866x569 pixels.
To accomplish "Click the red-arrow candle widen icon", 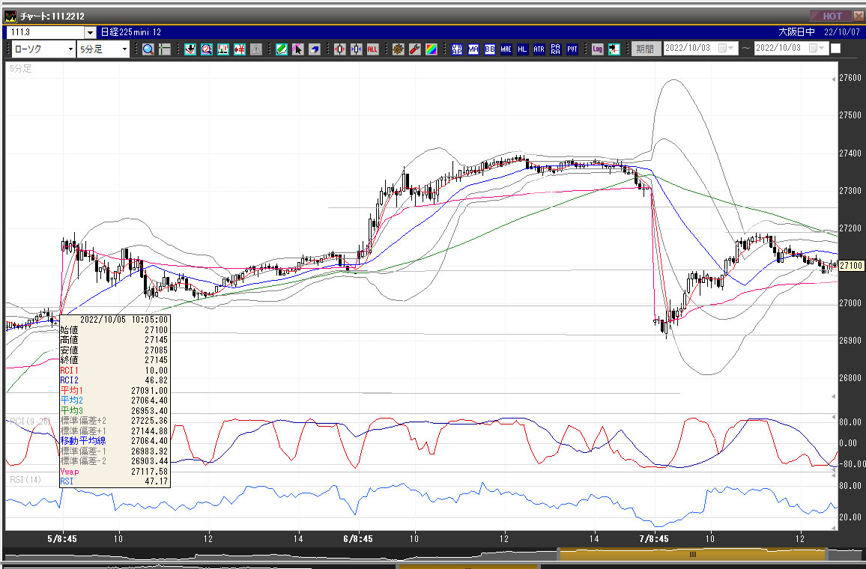I will [x=339, y=49].
